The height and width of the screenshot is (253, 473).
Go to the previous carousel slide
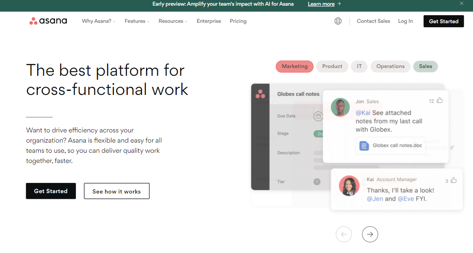(x=344, y=234)
